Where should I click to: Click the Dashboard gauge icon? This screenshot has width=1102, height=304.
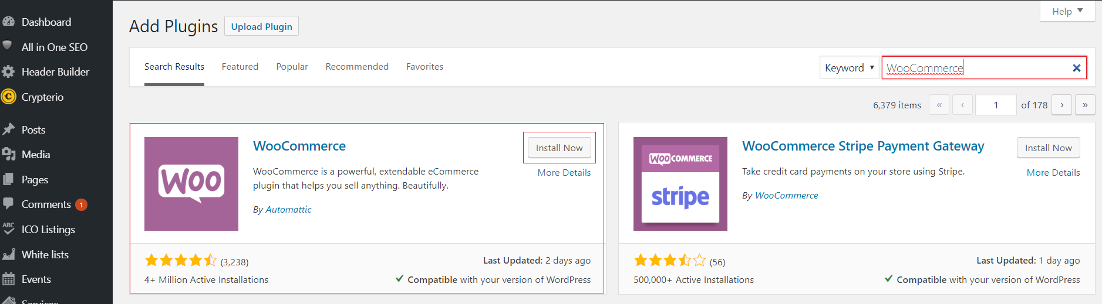[8, 22]
